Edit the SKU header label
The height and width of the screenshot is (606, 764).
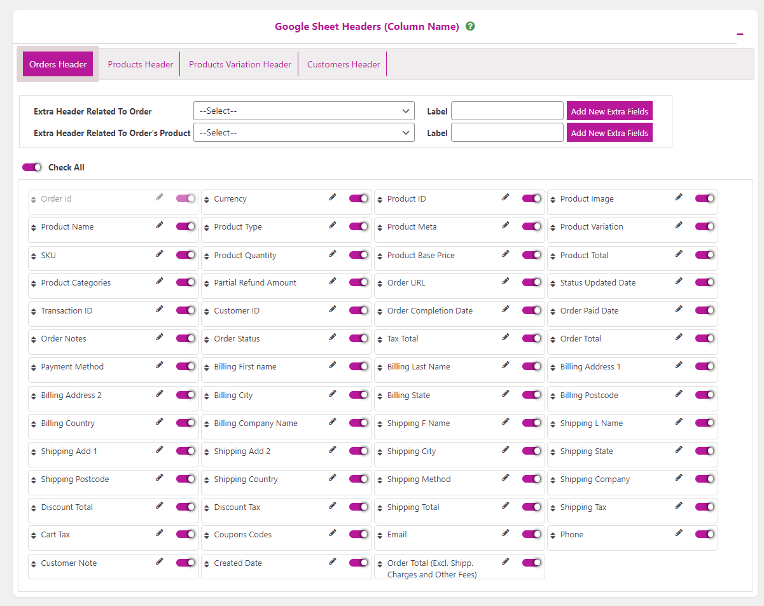pyautogui.click(x=160, y=254)
